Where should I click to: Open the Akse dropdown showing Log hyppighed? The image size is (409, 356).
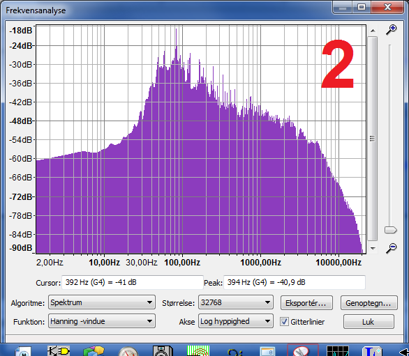point(235,321)
